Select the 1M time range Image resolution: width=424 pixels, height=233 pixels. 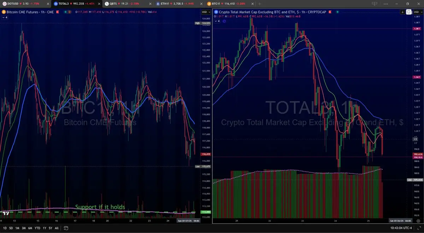17,228
